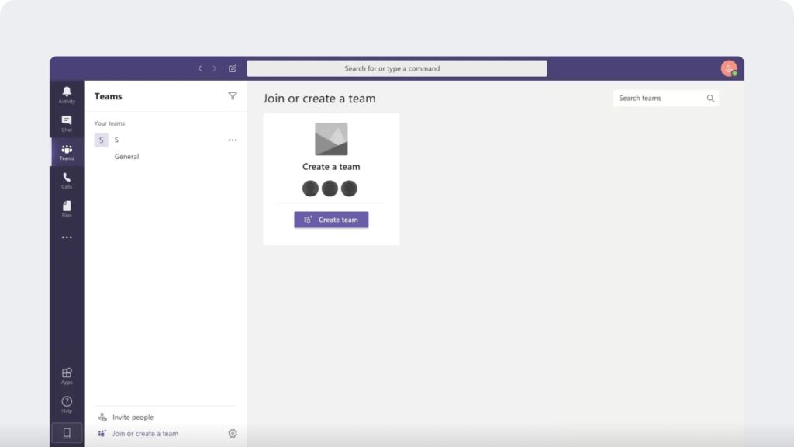Open the General channel
Image resolution: width=794 pixels, height=447 pixels.
(x=126, y=156)
